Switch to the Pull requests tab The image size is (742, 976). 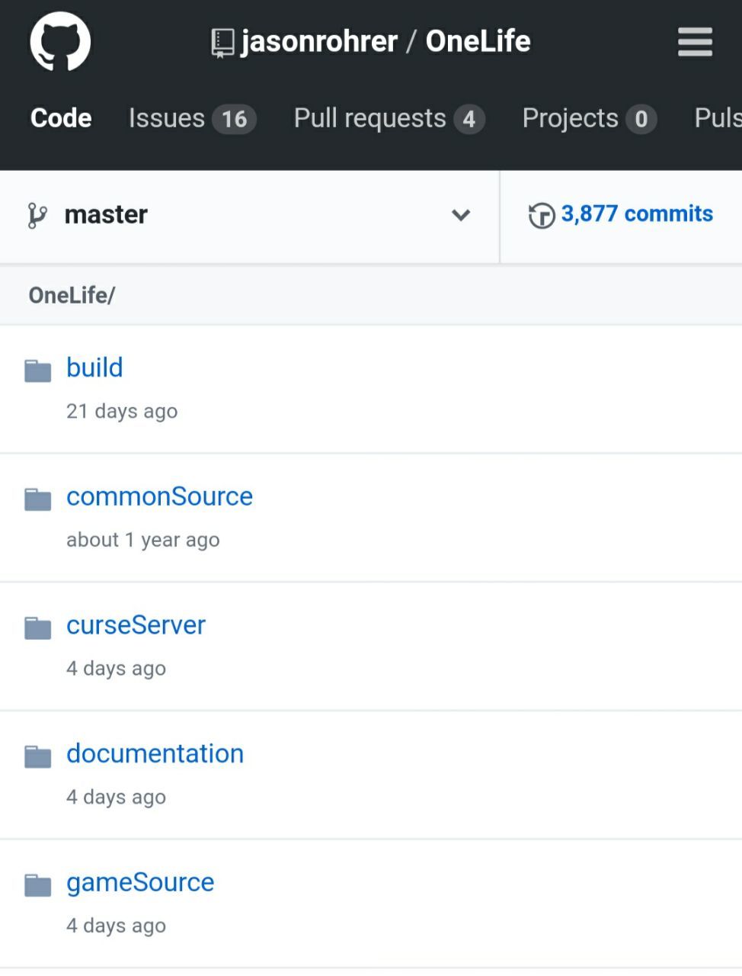pos(389,119)
